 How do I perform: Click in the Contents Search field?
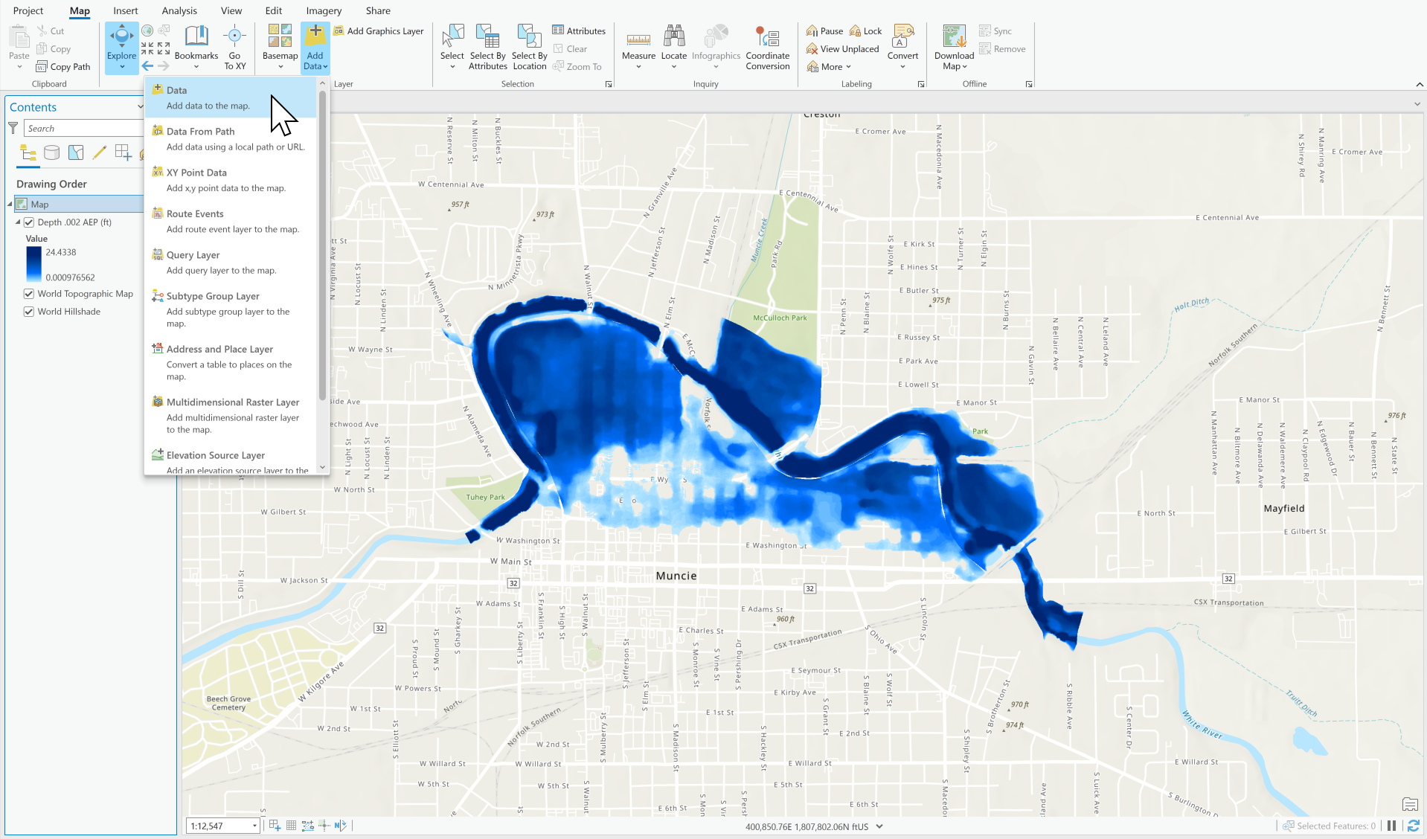point(83,129)
